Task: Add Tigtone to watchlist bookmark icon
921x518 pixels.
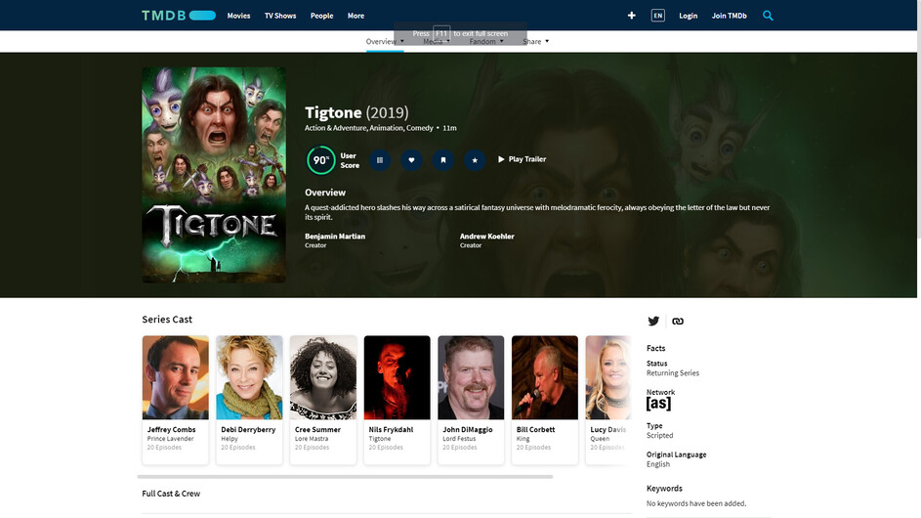Action: click(443, 160)
